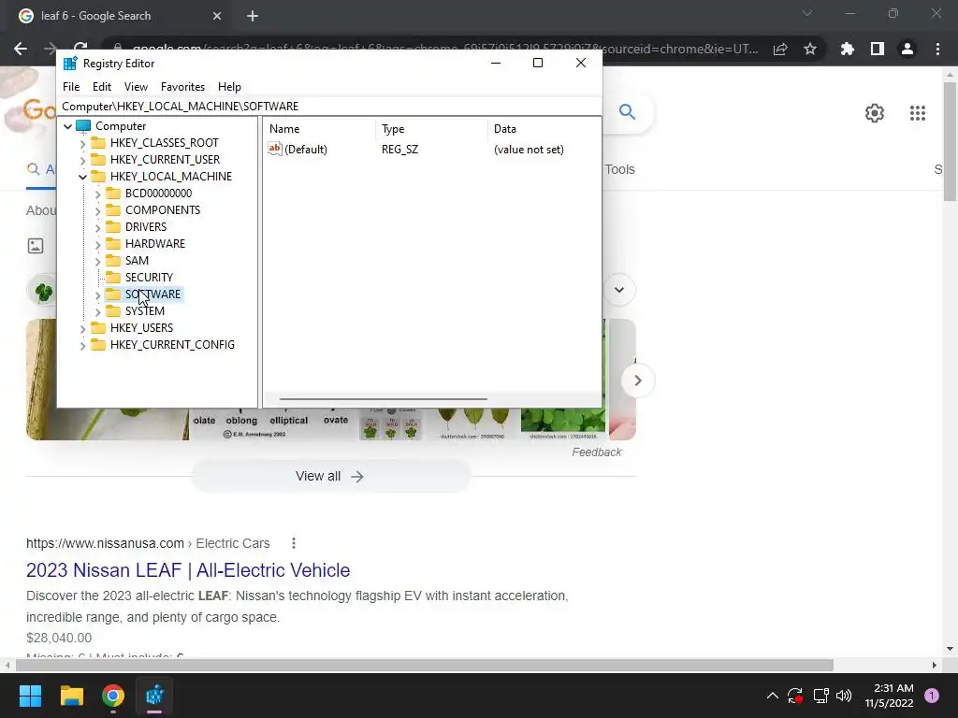
Task: Select the HKEY_LOCAL_MACHINE folder icon
Action: click(x=97, y=176)
